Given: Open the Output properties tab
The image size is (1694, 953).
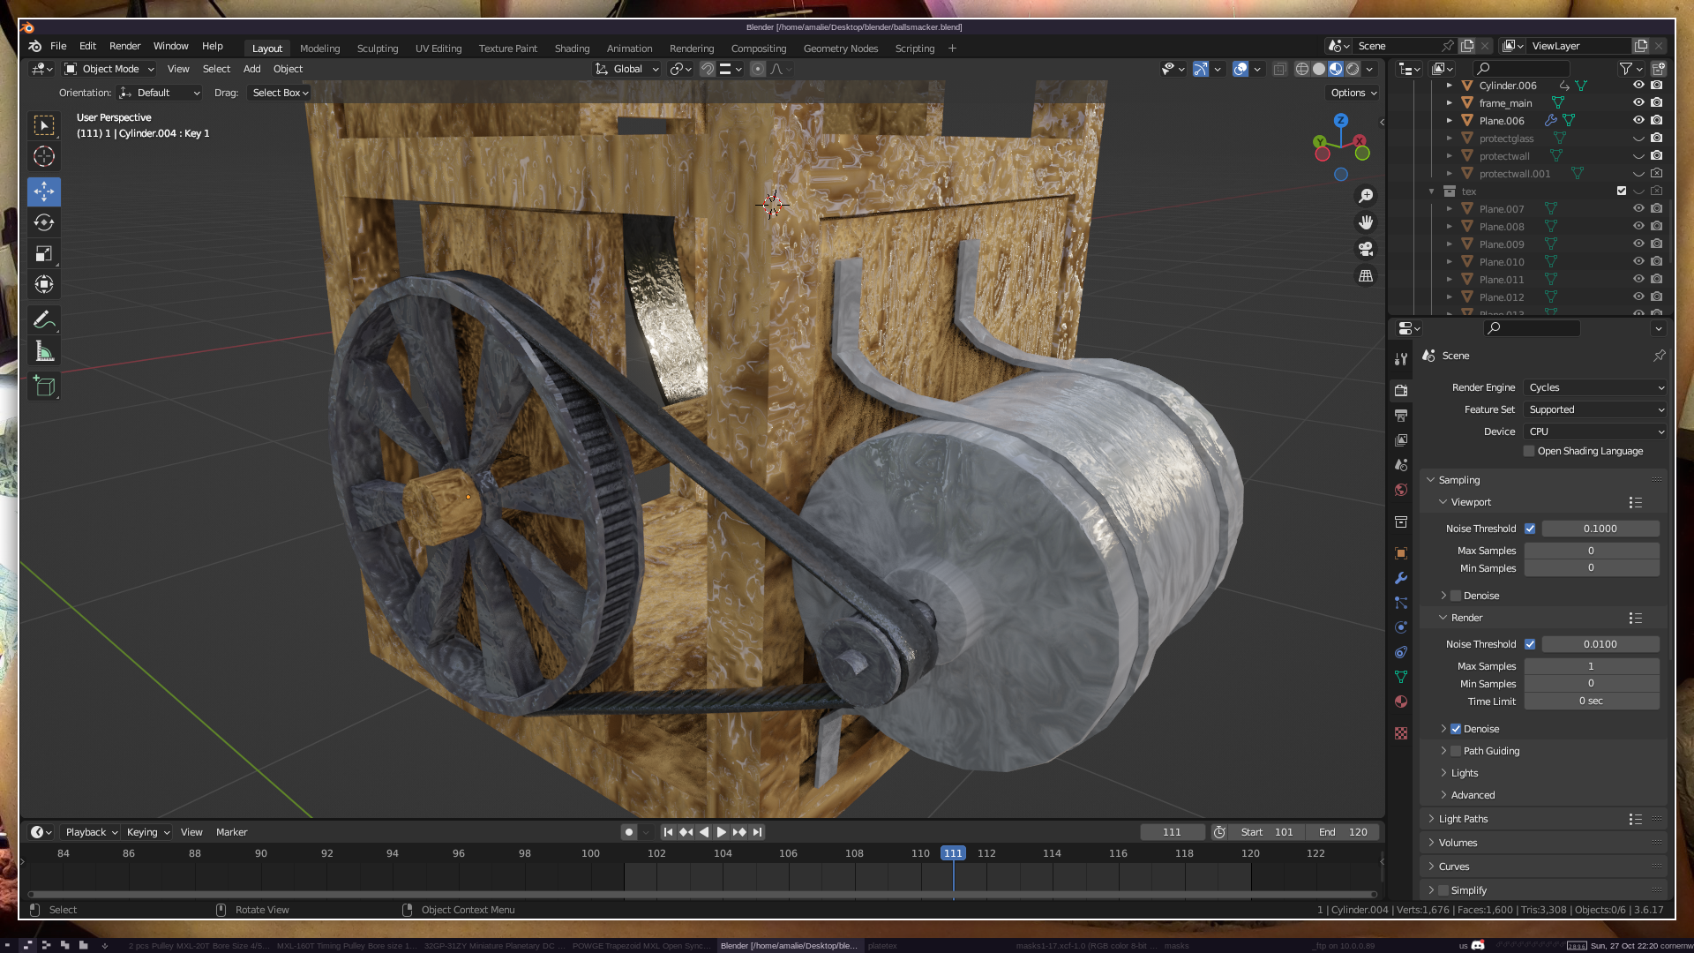Looking at the screenshot, I should coord(1401,415).
